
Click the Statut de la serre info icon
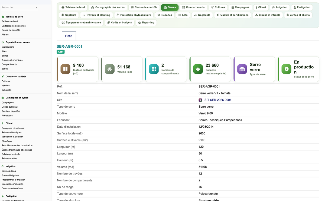pyautogui.click(x=287, y=69)
